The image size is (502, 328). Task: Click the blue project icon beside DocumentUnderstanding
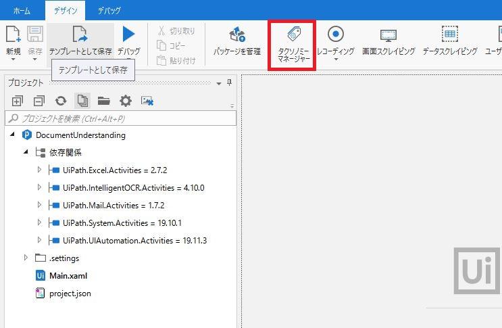(x=27, y=135)
